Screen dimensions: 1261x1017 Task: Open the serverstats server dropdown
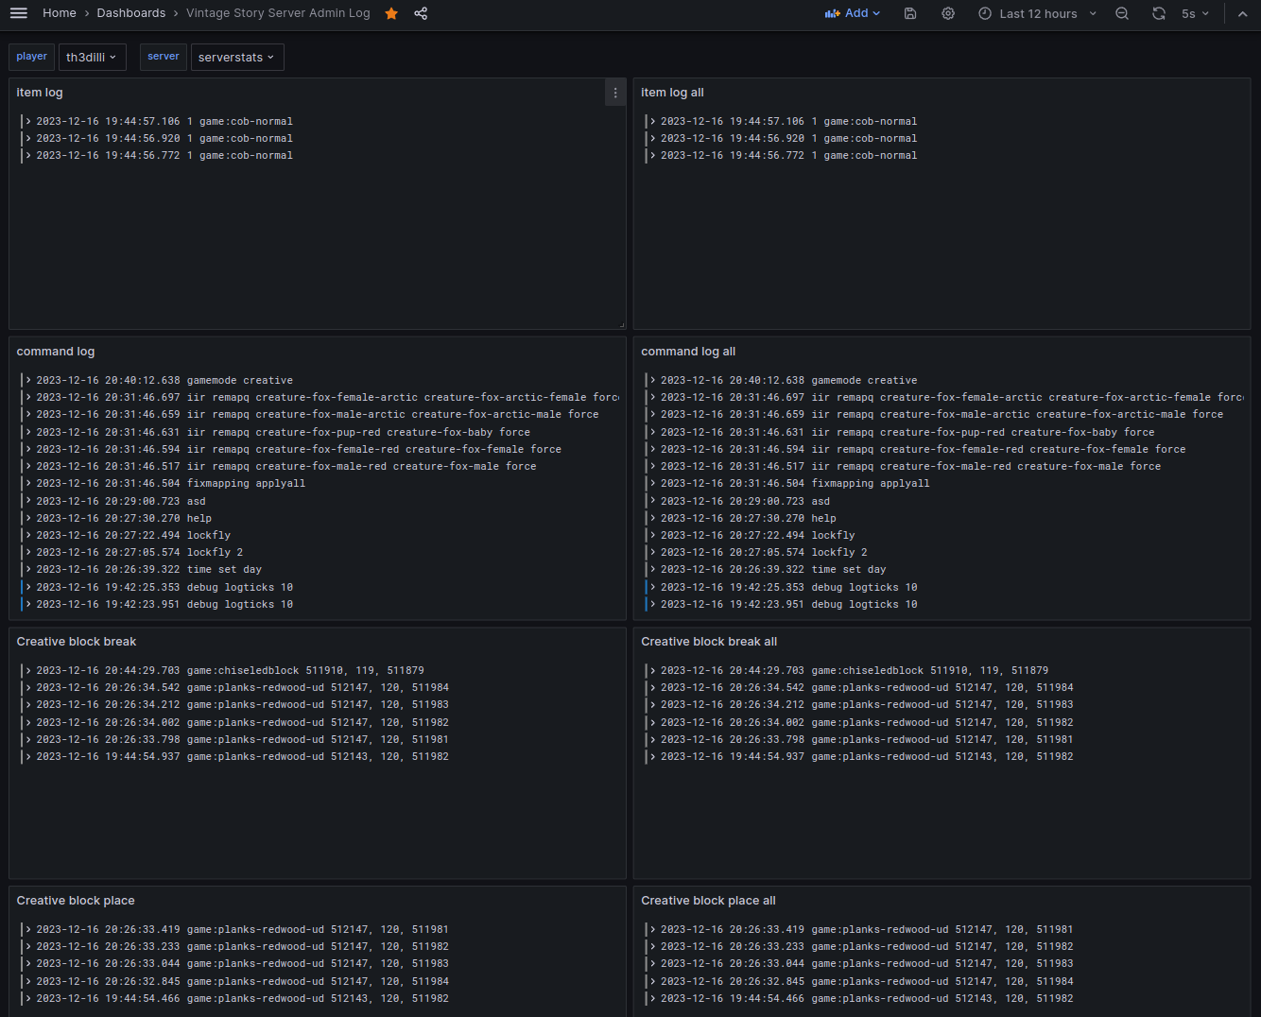click(x=236, y=57)
